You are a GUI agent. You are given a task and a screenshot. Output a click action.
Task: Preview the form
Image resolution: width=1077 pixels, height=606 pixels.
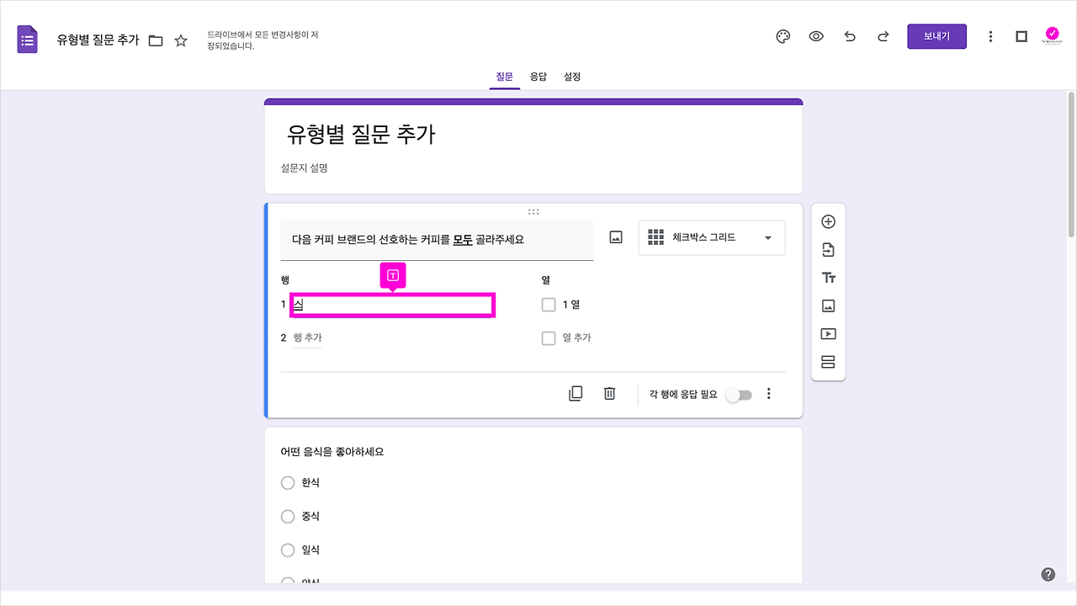[x=816, y=36]
